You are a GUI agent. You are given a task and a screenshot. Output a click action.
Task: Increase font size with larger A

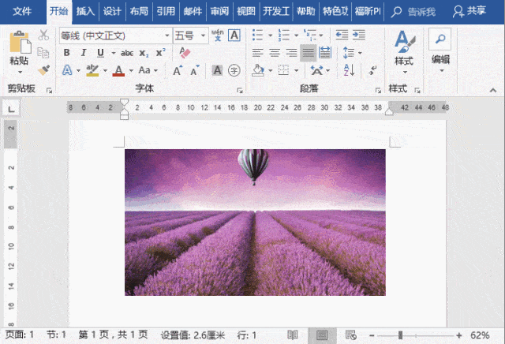(178, 70)
